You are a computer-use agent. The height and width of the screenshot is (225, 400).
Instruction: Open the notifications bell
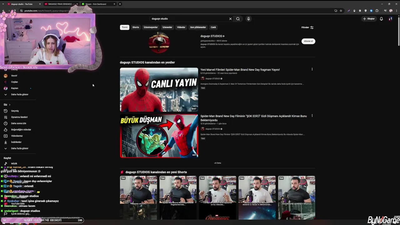point(381,19)
